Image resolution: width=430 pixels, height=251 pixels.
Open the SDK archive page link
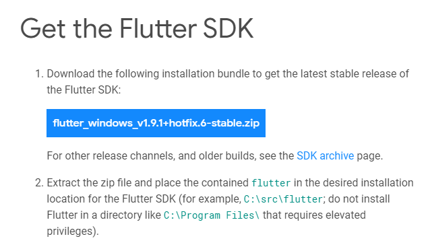[326, 155]
